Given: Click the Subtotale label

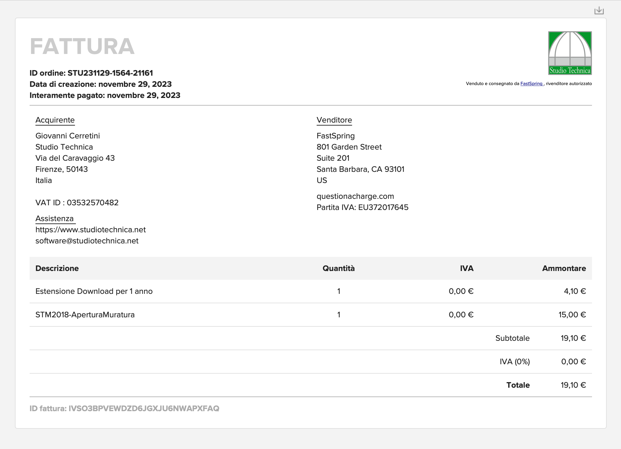Looking at the screenshot, I should coord(512,338).
